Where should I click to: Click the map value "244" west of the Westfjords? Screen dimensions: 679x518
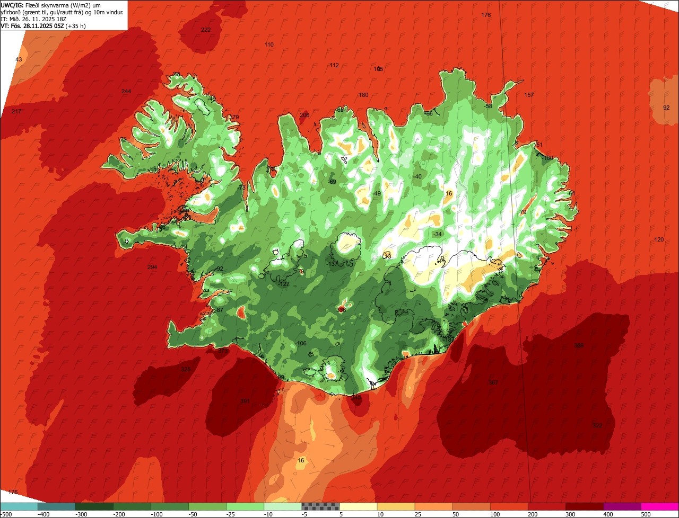tap(126, 91)
